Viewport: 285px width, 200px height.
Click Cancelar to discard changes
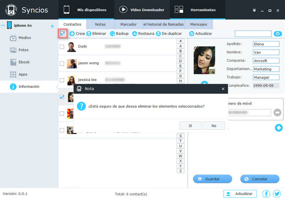pyautogui.click(x=260, y=179)
